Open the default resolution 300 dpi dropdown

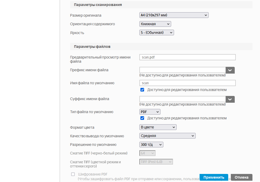151,145
